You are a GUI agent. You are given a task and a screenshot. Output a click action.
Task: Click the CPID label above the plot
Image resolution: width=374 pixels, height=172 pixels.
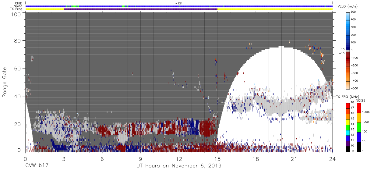(x=19, y=3)
